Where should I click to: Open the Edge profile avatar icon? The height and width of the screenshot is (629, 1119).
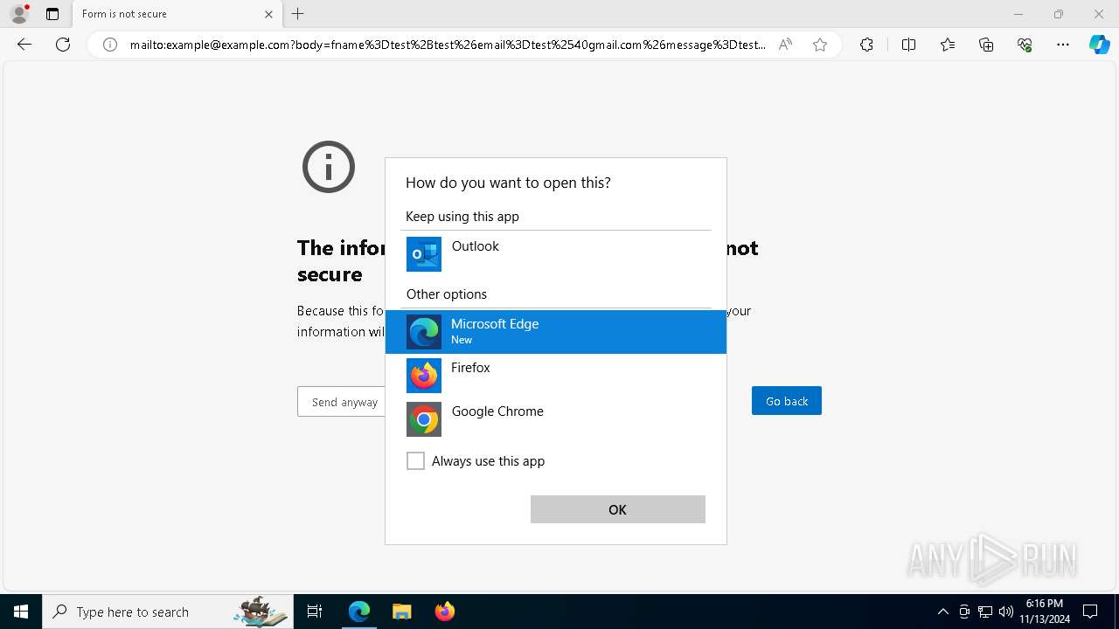[x=19, y=14]
